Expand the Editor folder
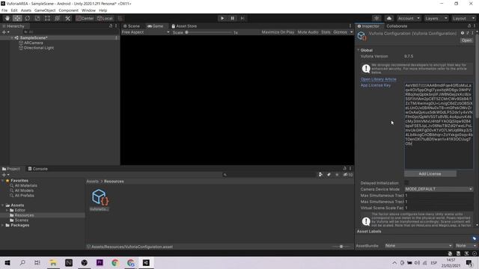 (7, 210)
